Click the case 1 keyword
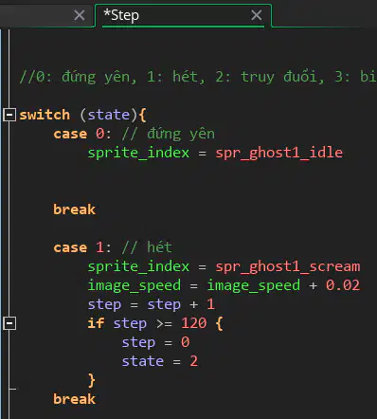 tap(70, 247)
